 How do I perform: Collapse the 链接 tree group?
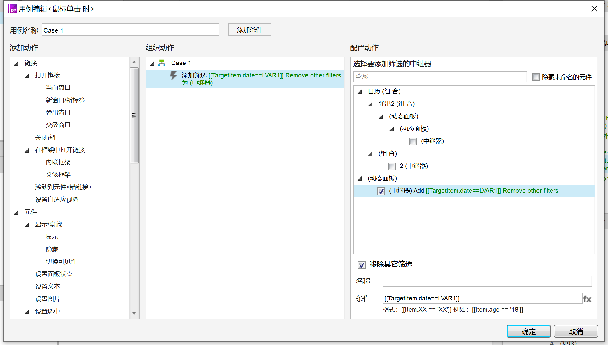click(x=17, y=63)
